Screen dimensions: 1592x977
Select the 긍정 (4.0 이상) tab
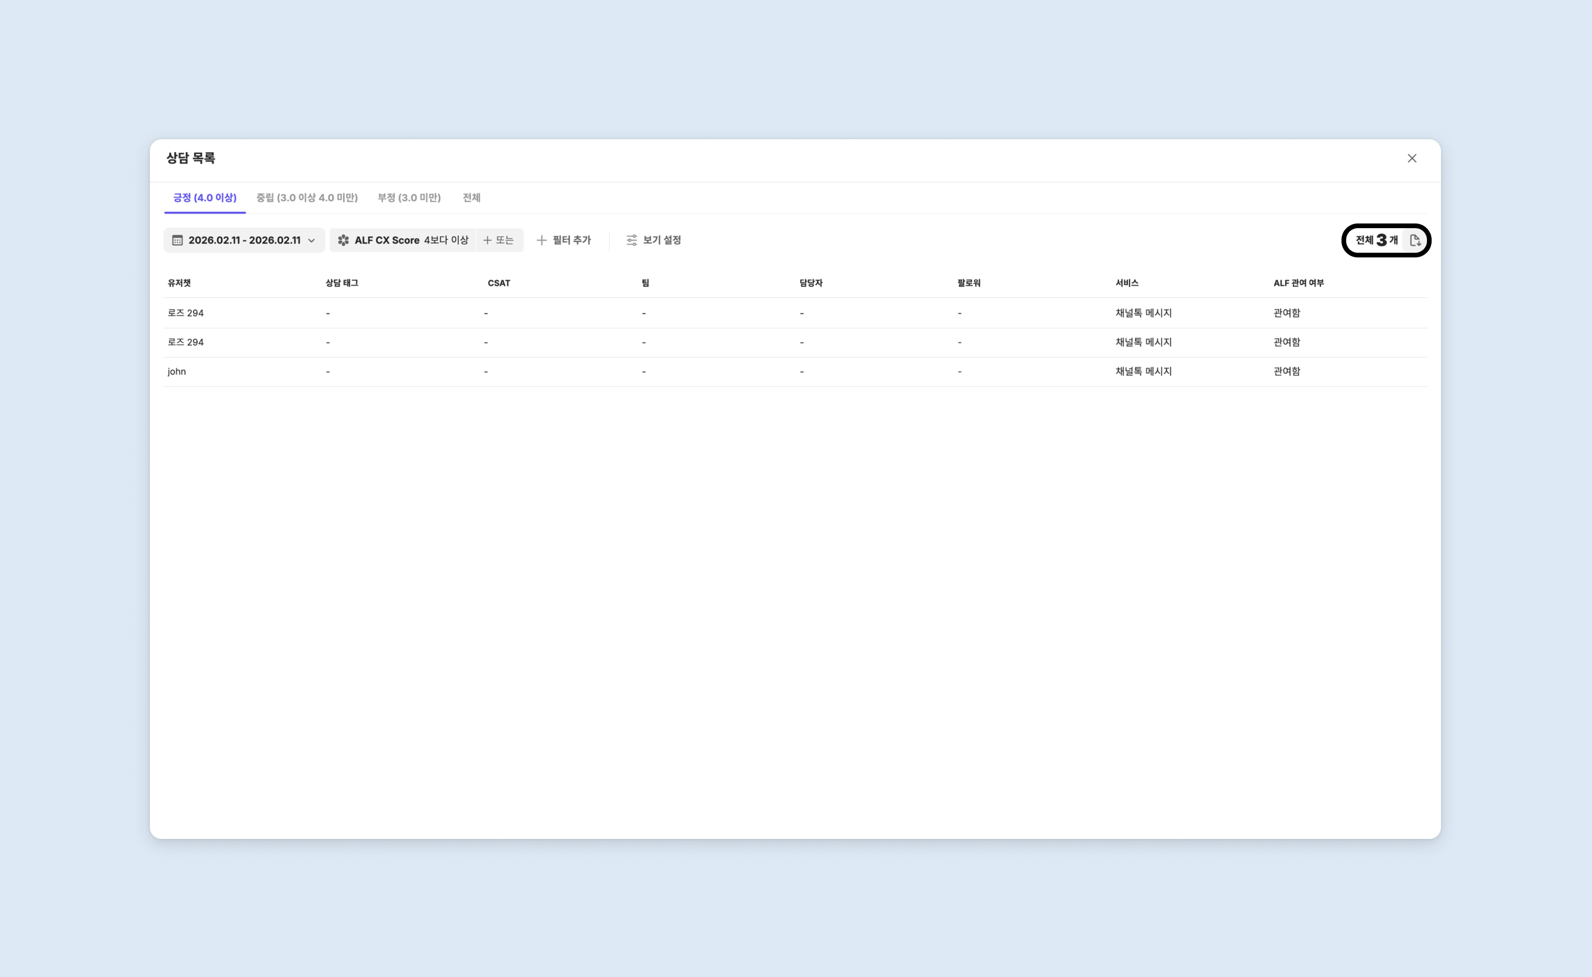click(x=204, y=198)
